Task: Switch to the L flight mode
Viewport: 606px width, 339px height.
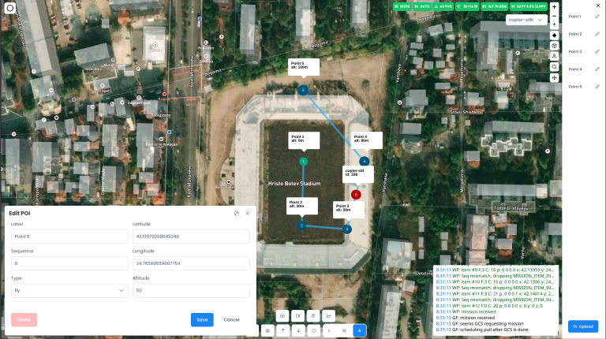Action: click(x=330, y=330)
